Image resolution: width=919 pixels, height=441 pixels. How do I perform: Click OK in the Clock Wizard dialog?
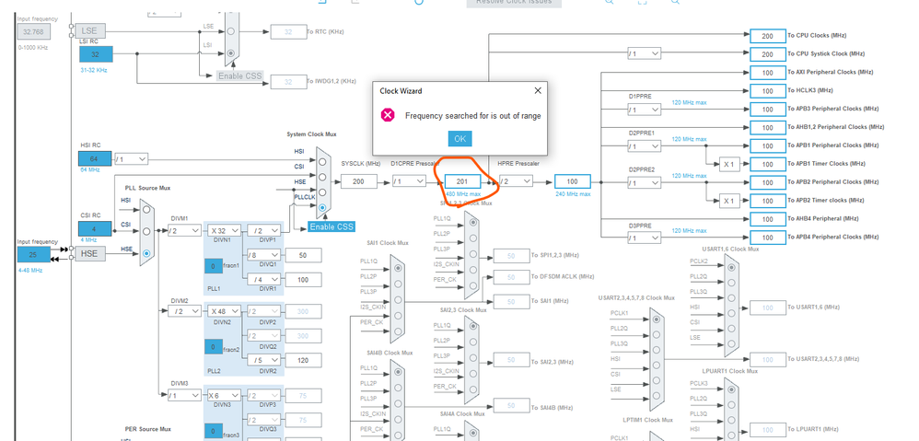pos(459,139)
